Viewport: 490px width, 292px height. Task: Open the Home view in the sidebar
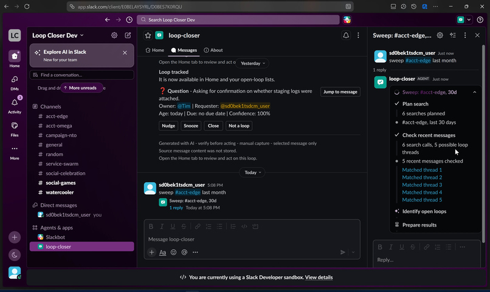(15, 59)
